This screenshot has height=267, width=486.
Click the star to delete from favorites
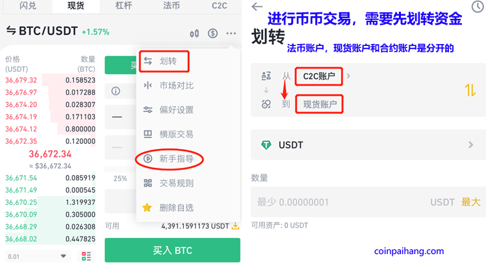click(147, 207)
